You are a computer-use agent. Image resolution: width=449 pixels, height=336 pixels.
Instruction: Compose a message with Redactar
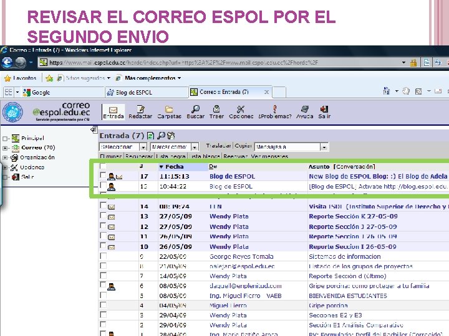coord(140,112)
